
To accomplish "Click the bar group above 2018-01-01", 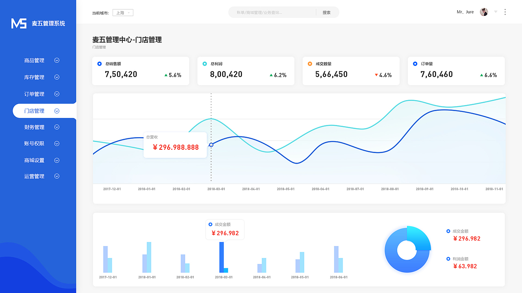I will pyautogui.click(x=147, y=257).
